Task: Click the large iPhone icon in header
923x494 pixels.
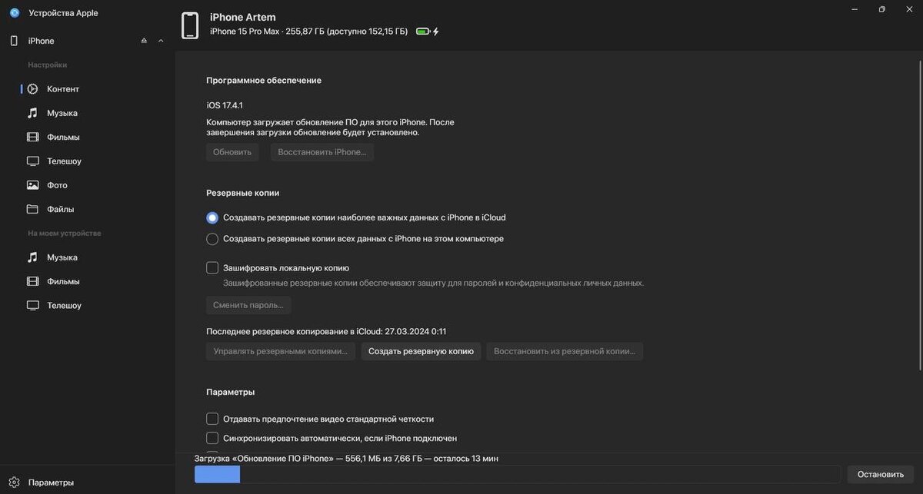Action: point(189,25)
